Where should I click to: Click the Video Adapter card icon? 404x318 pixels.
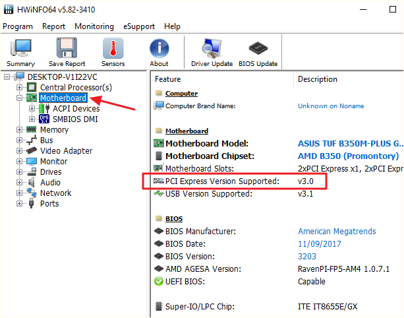click(x=32, y=150)
